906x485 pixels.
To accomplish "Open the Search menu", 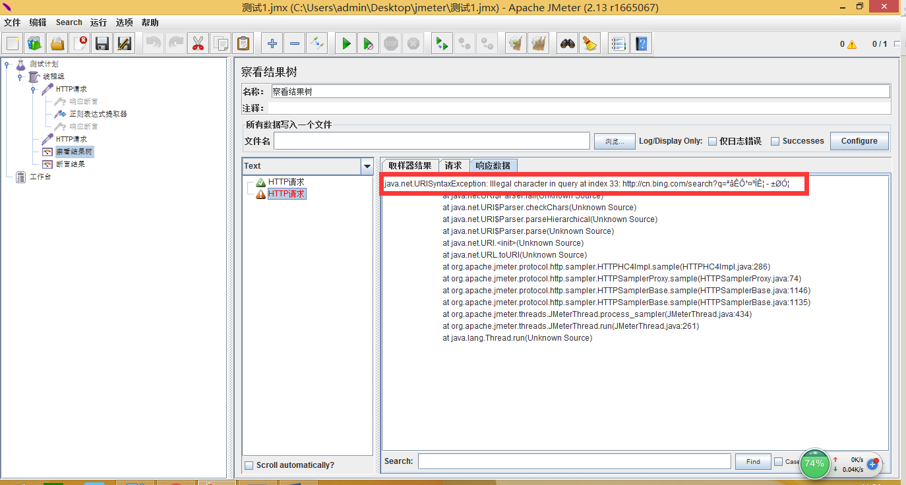I will click(69, 22).
